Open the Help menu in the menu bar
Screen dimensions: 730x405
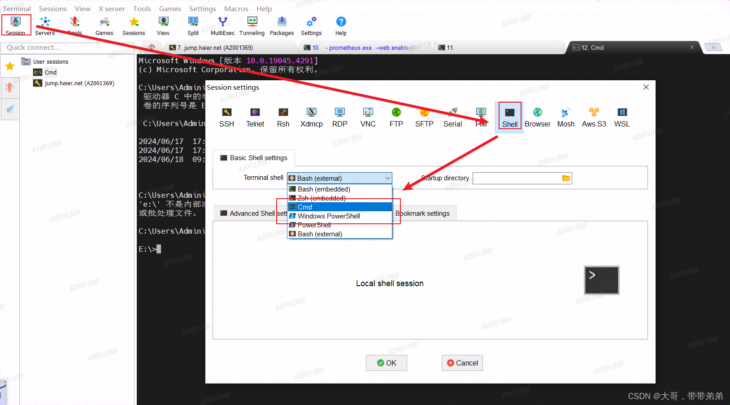pyautogui.click(x=264, y=9)
